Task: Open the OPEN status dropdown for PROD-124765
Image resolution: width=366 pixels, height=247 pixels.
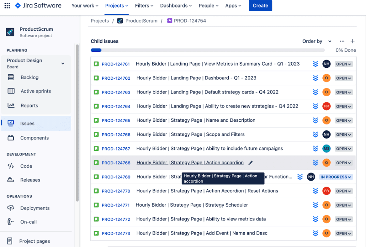Action: pos(344,120)
